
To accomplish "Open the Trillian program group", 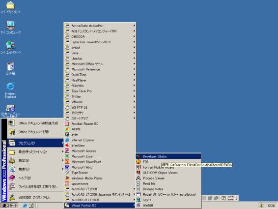I will click(x=100, y=96).
